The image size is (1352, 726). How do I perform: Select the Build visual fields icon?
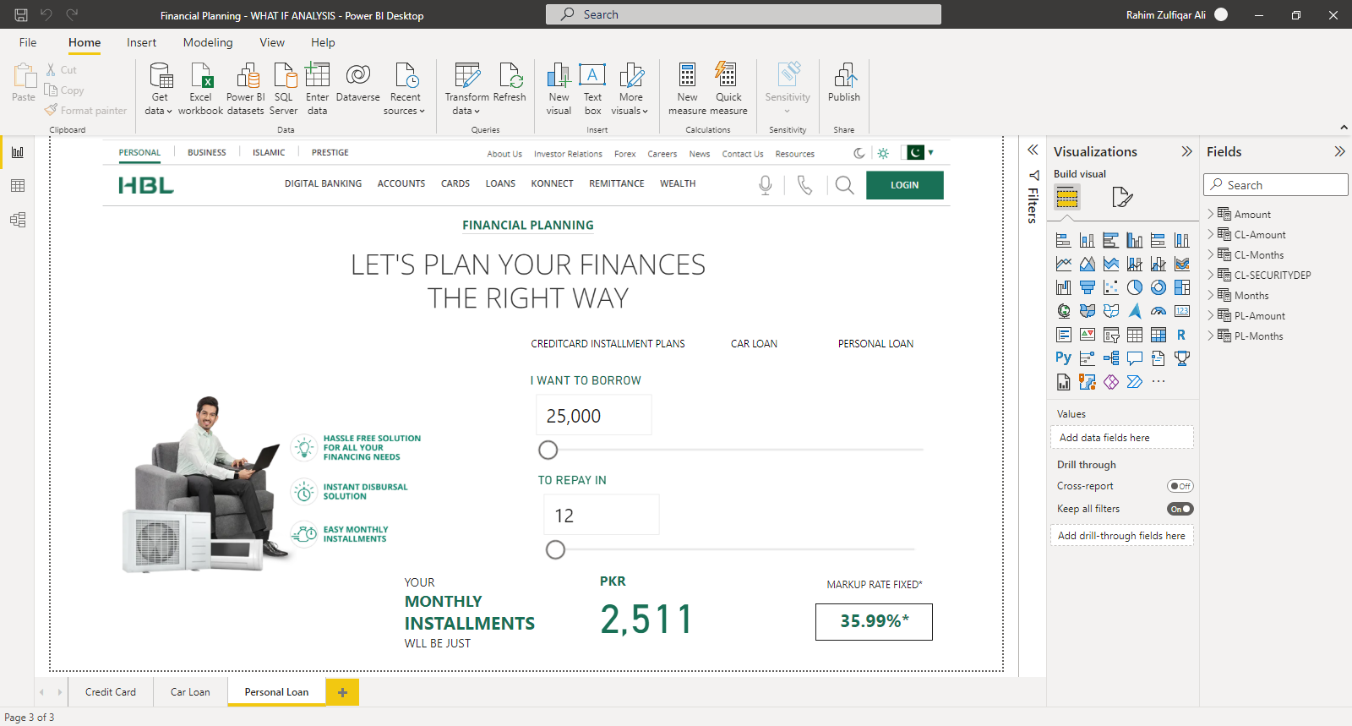[x=1067, y=198]
